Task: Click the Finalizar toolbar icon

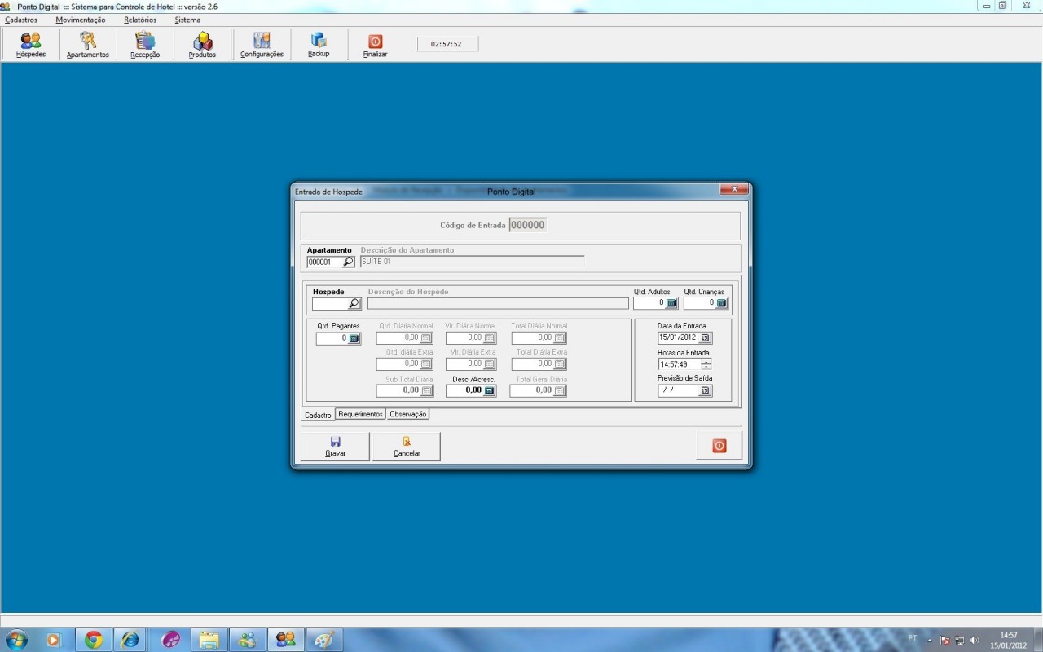Action: pos(373,44)
